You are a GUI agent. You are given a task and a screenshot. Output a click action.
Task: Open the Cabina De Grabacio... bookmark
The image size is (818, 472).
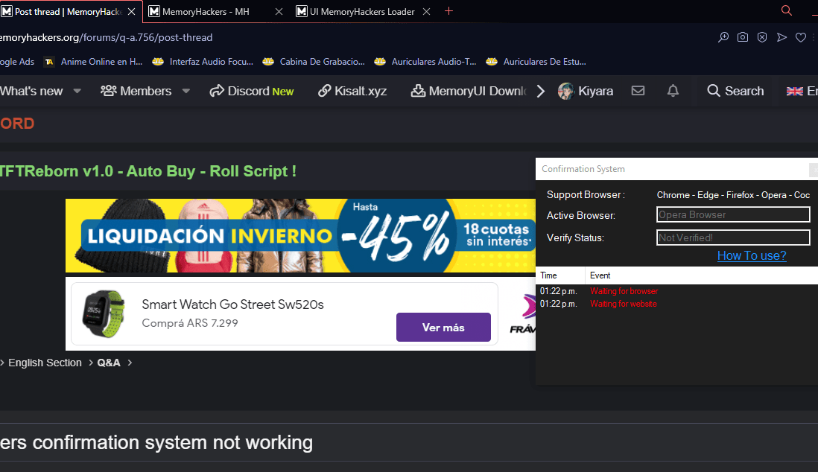point(314,62)
